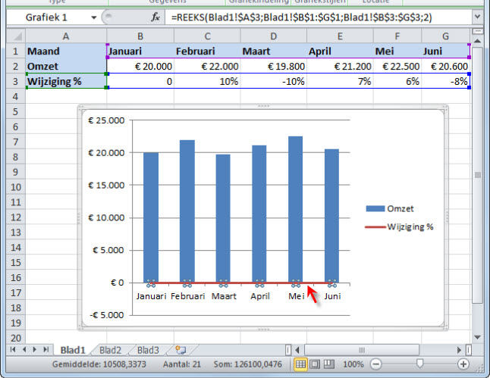Switch to the Blad2 sheet tab
The height and width of the screenshot is (378, 490).
click(110, 350)
